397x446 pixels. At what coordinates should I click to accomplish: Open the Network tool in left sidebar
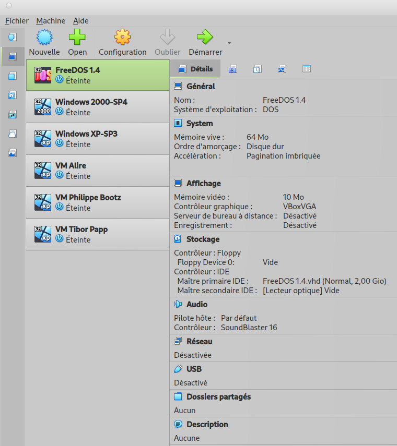click(x=13, y=114)
